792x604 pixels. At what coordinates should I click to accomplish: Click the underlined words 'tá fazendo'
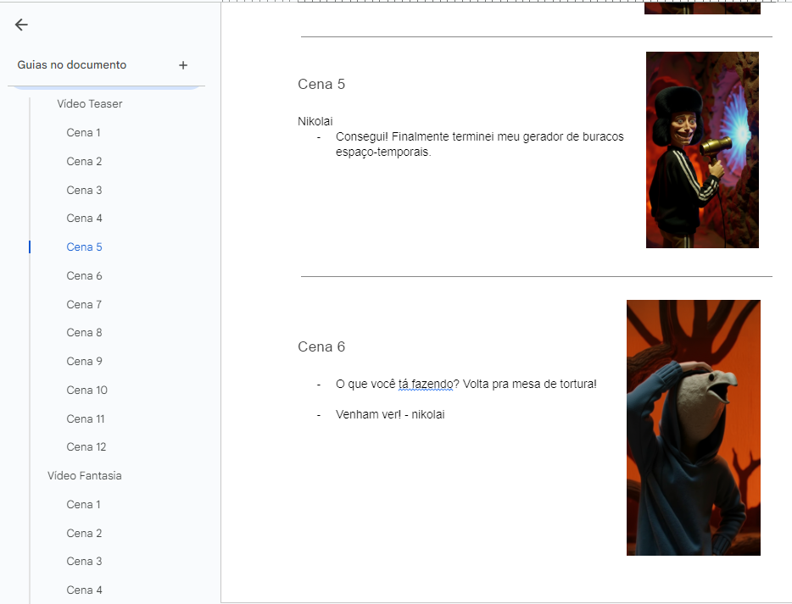click(424, 385)
